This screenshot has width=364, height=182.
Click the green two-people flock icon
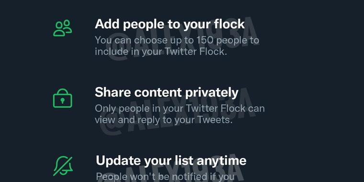(62, 28)
